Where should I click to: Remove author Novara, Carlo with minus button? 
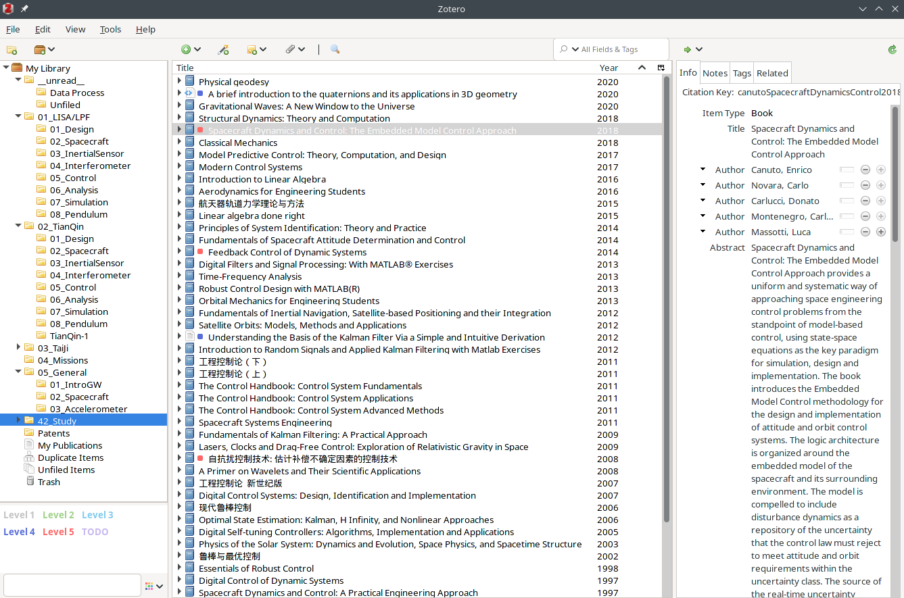(865, 185)
